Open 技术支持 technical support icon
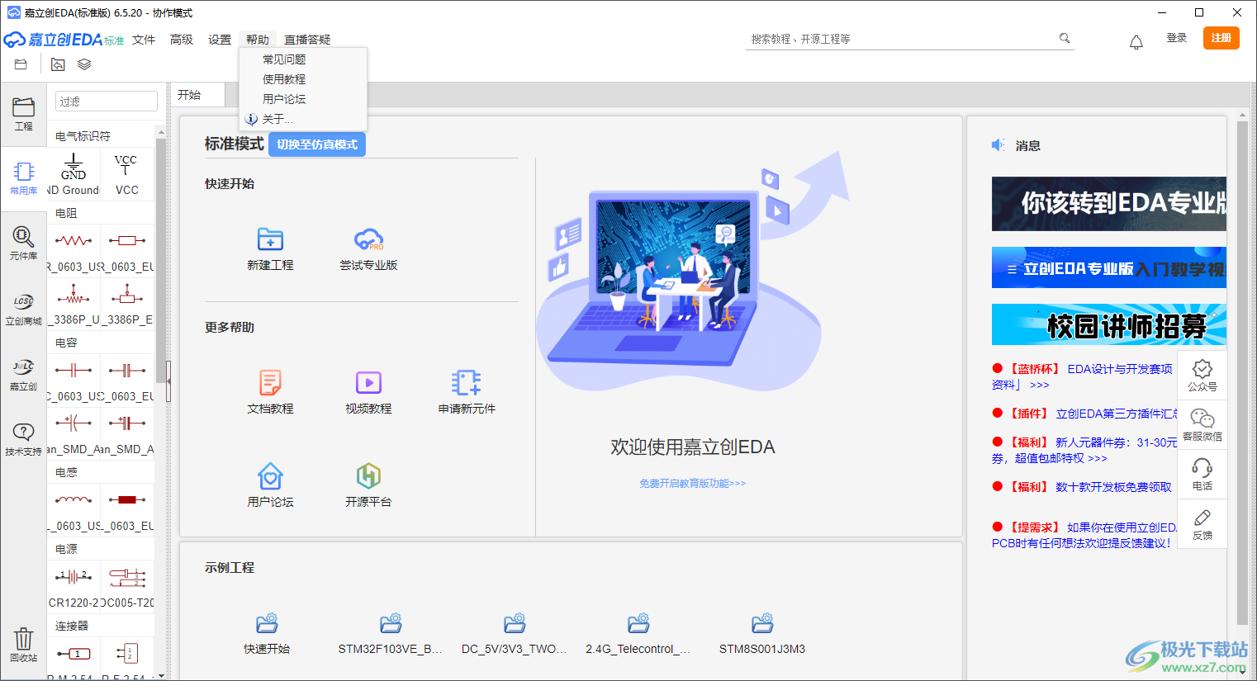Screen dimensions: 1257x681 coord(23,439)
